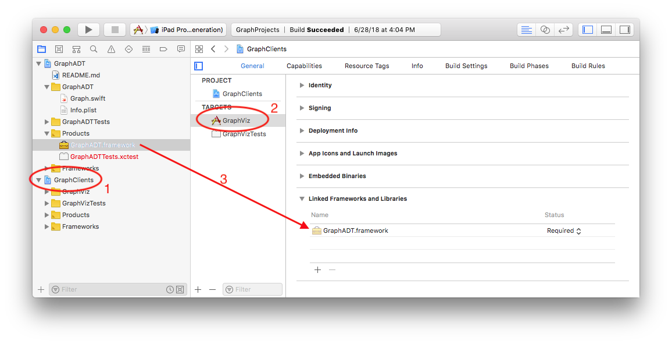Show the Standard editor
The image size is (672, 344).
pos(526,30)
